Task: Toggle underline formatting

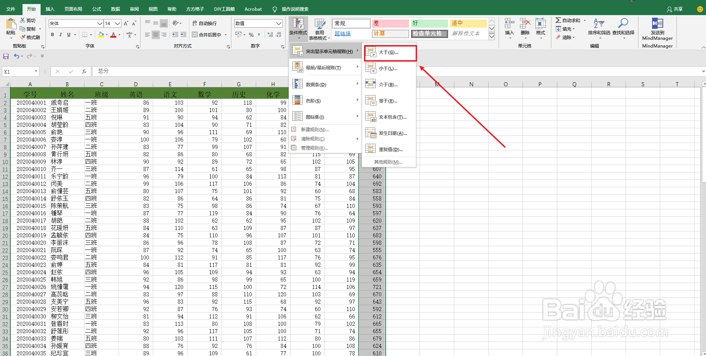Action: point(69,35)
